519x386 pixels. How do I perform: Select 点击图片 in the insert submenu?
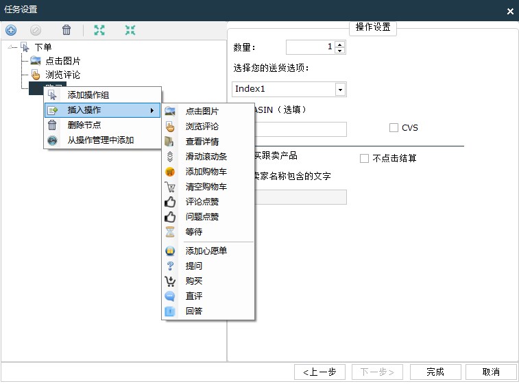click(208, 111)
